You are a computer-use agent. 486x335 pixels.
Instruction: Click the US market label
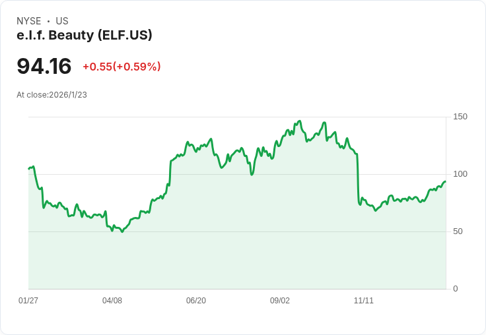[x=62, y=21]
